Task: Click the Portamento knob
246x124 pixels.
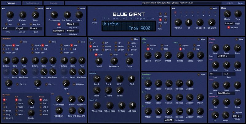Action: coord(54,15)
